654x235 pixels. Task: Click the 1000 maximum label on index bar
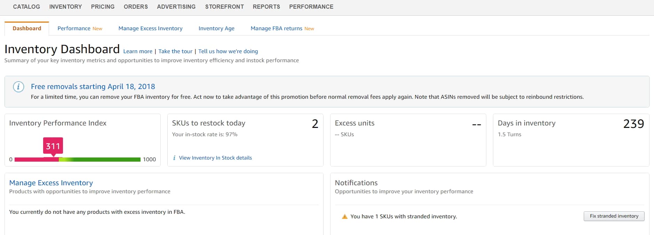(x=149, y=160)
